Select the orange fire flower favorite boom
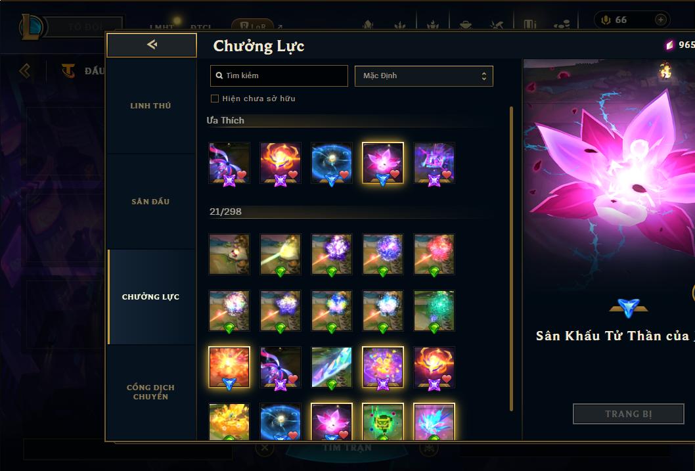The height and width of the screenshot is (471, 695). tap(280, 163)
